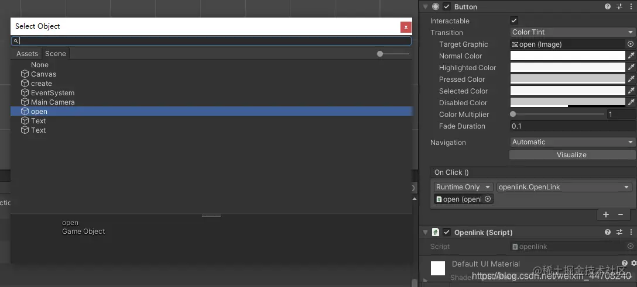
Task: Click the Openlink script component icon
Action: (x=436, y=232)
